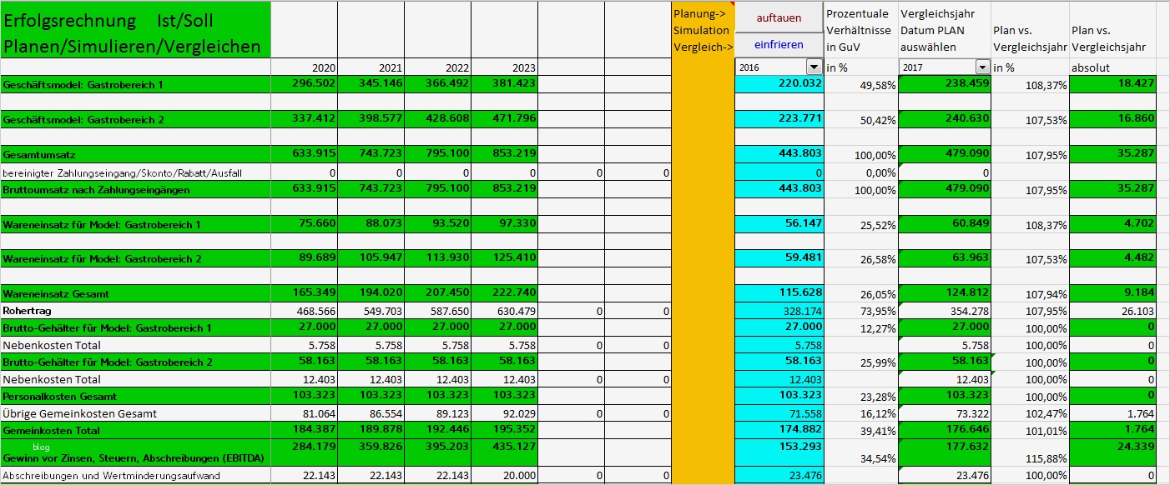The image size is (1170, 485).
Task: Select cell value 471.796 for 2023
Action: click(x=504, y=119)
